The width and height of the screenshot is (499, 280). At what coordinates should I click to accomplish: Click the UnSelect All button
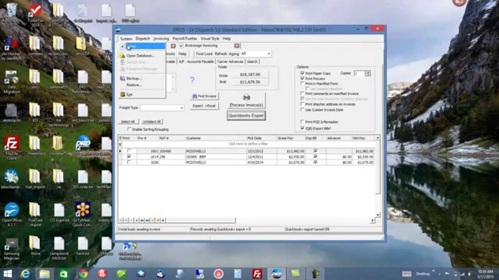click(152, 122)
